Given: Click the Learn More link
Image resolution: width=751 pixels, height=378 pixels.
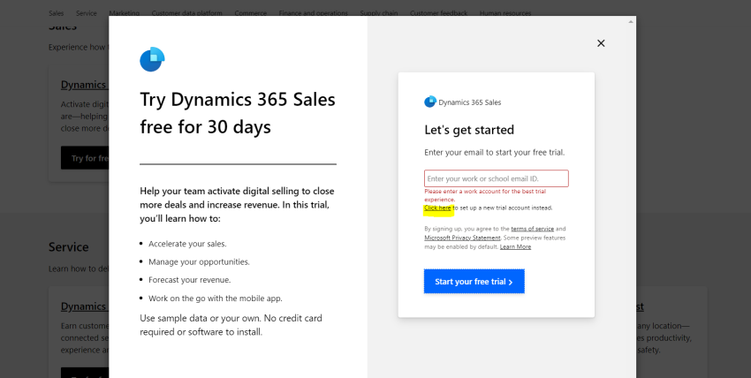Looking at the screenshot, I should click(x=515, y=247).
